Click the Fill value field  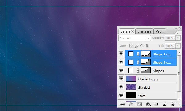(170, 46)
